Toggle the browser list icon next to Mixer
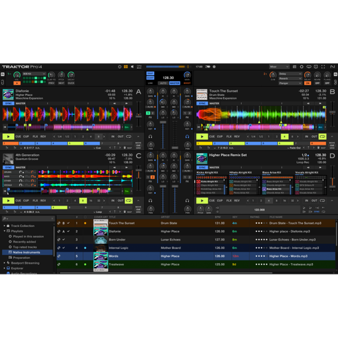The image size is (338, 338). coord(294,67)
